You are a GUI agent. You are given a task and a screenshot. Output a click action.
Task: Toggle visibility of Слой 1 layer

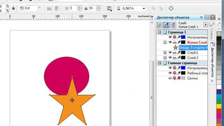coord(170,52)
